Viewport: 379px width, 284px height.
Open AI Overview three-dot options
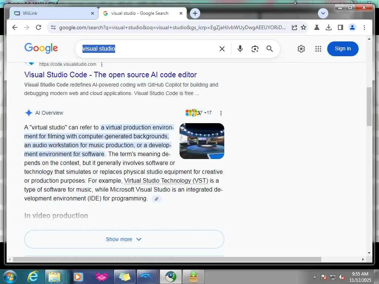(221, 113)
